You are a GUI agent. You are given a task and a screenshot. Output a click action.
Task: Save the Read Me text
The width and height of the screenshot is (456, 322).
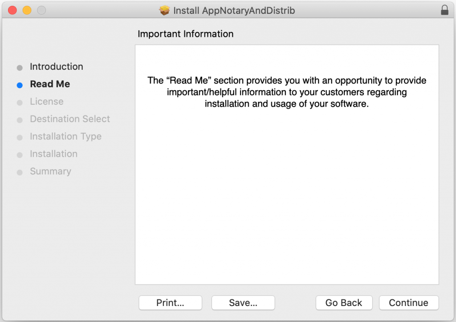pos(243,303)
